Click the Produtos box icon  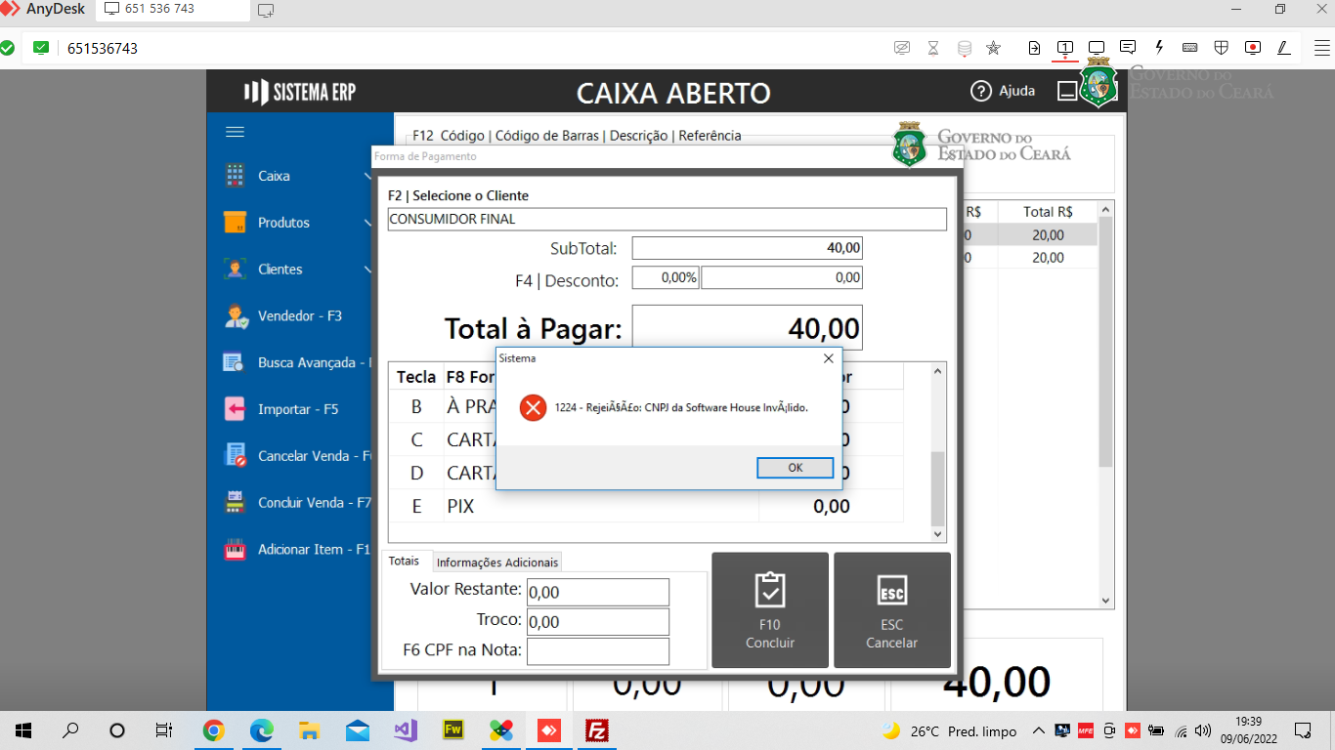coord(235,223)
